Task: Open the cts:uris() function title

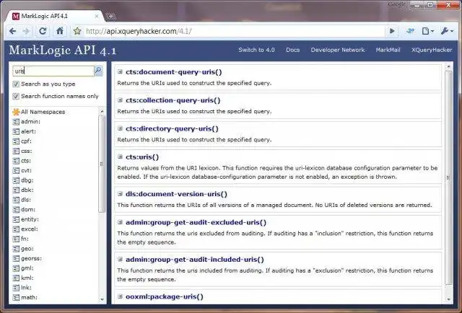Action: click(x=142, y=157)
